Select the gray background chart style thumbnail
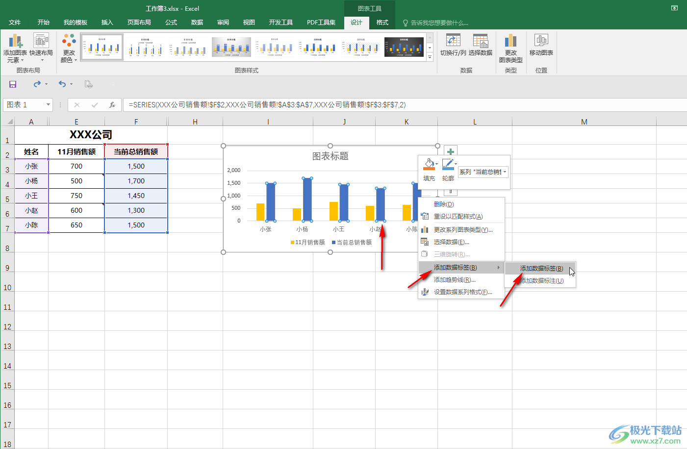 pyautogui.click(x=231, y=47)
